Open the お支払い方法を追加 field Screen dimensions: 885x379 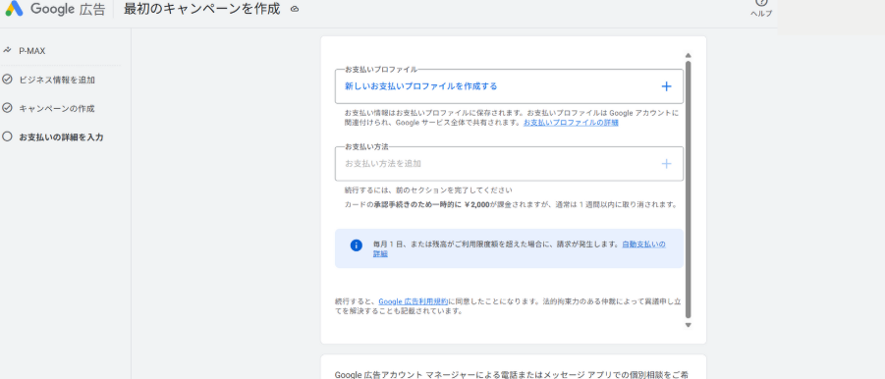pos(509,164)
